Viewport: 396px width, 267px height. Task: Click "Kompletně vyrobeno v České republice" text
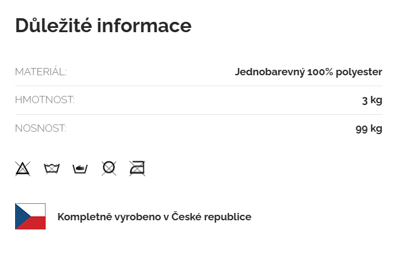(154, 217)
